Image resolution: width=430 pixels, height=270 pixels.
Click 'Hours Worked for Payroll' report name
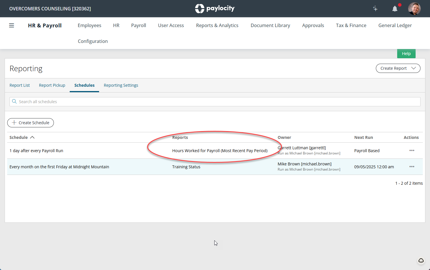point(220,151)
